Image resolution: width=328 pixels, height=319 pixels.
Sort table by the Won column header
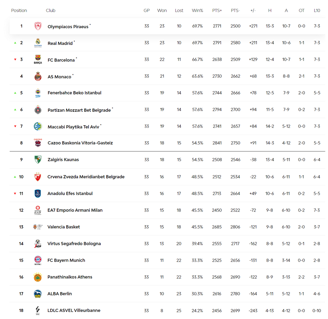(x=162, y=10)
